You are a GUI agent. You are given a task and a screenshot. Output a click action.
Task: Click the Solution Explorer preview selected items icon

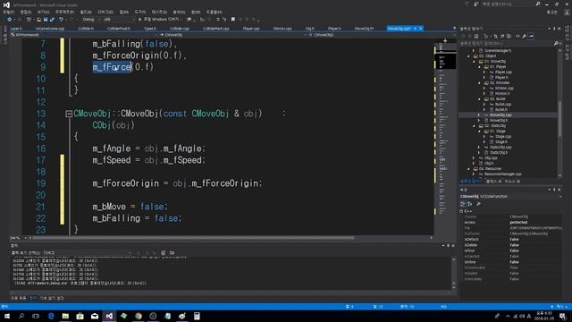[x=531, y=36]
